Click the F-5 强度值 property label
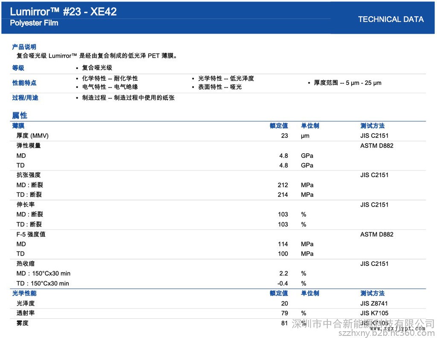The width and height of the screenshot is (437, 338). 31,234
